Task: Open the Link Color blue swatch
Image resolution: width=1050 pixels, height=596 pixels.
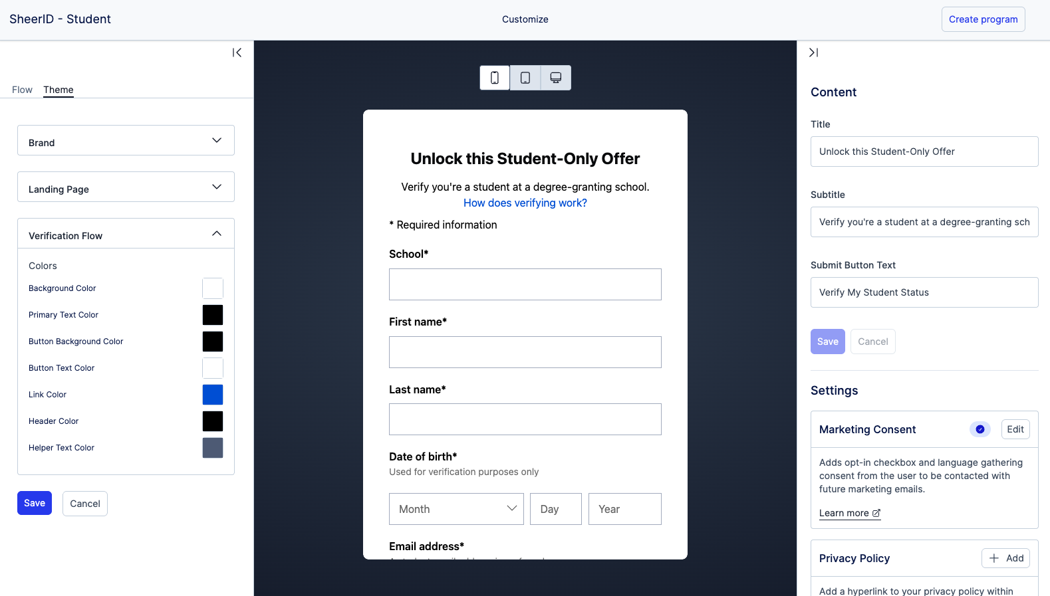Action: coord(213,395)
